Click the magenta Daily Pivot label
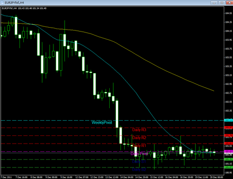The width and height of the screenshot is (233, 179). click(139, 154)
